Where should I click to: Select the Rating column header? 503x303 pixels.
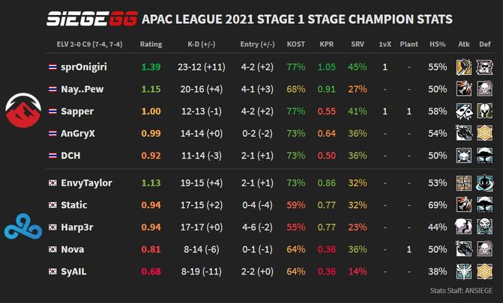coord(151,44)
